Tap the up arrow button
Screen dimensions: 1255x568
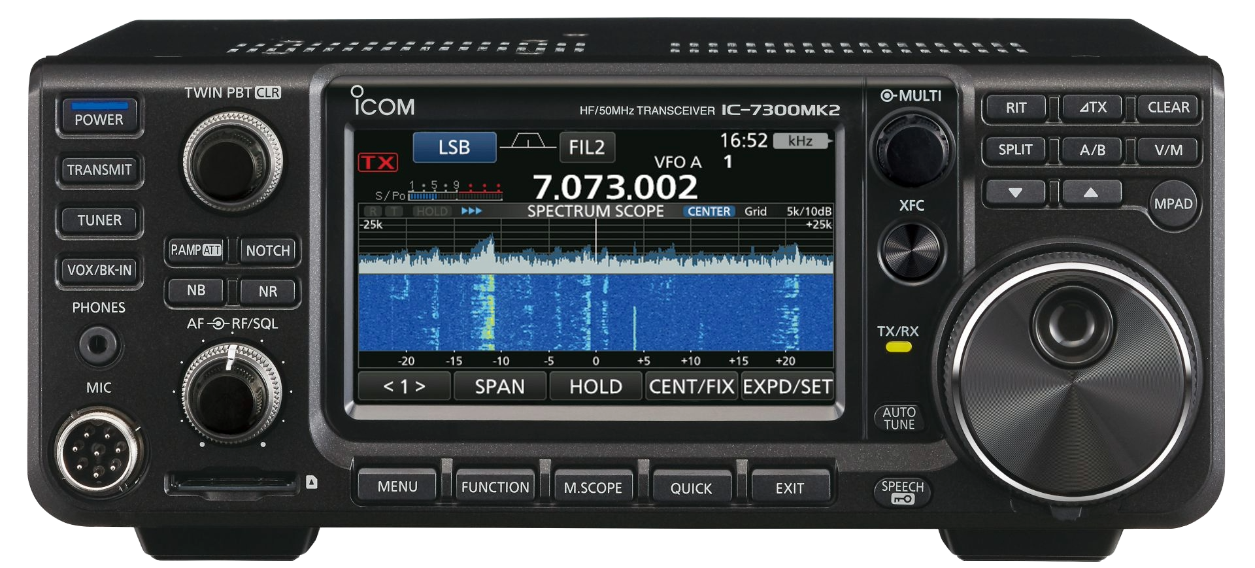[1091, 193]
